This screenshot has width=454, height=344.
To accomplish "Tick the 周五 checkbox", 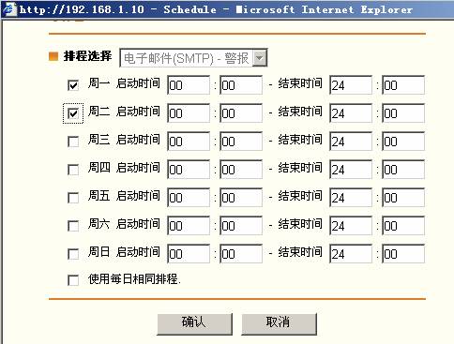I will (x=73, y=198).
